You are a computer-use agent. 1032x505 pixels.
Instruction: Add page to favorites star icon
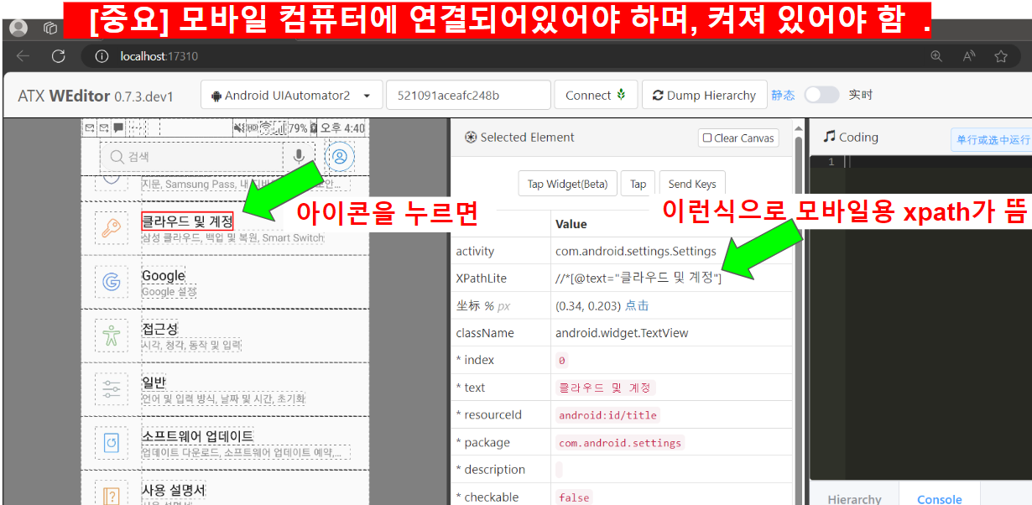click(x=1001, y=56)
